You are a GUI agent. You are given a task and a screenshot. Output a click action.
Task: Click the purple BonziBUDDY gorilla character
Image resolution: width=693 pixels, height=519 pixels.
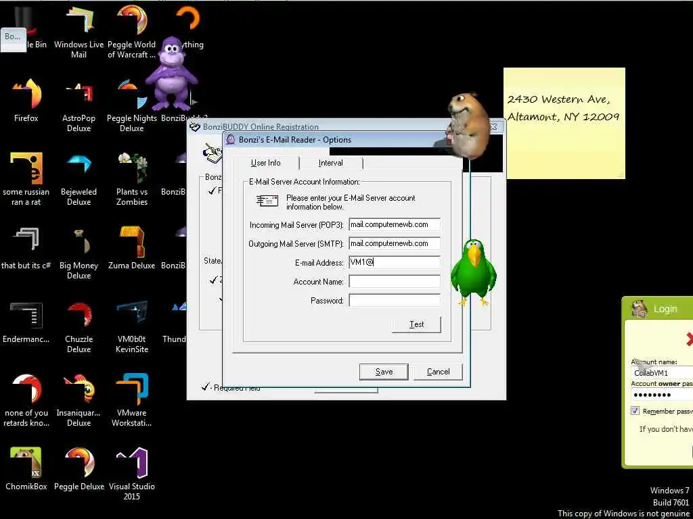(x=171, y=74)
